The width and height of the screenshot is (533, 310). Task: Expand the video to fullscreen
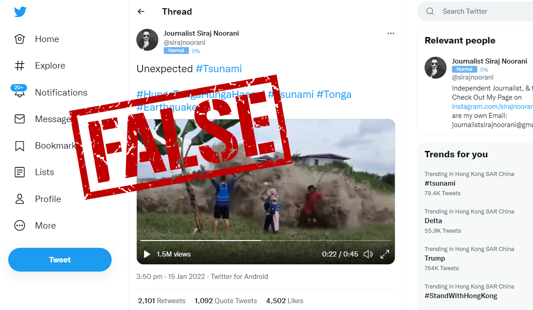[384, 254]
